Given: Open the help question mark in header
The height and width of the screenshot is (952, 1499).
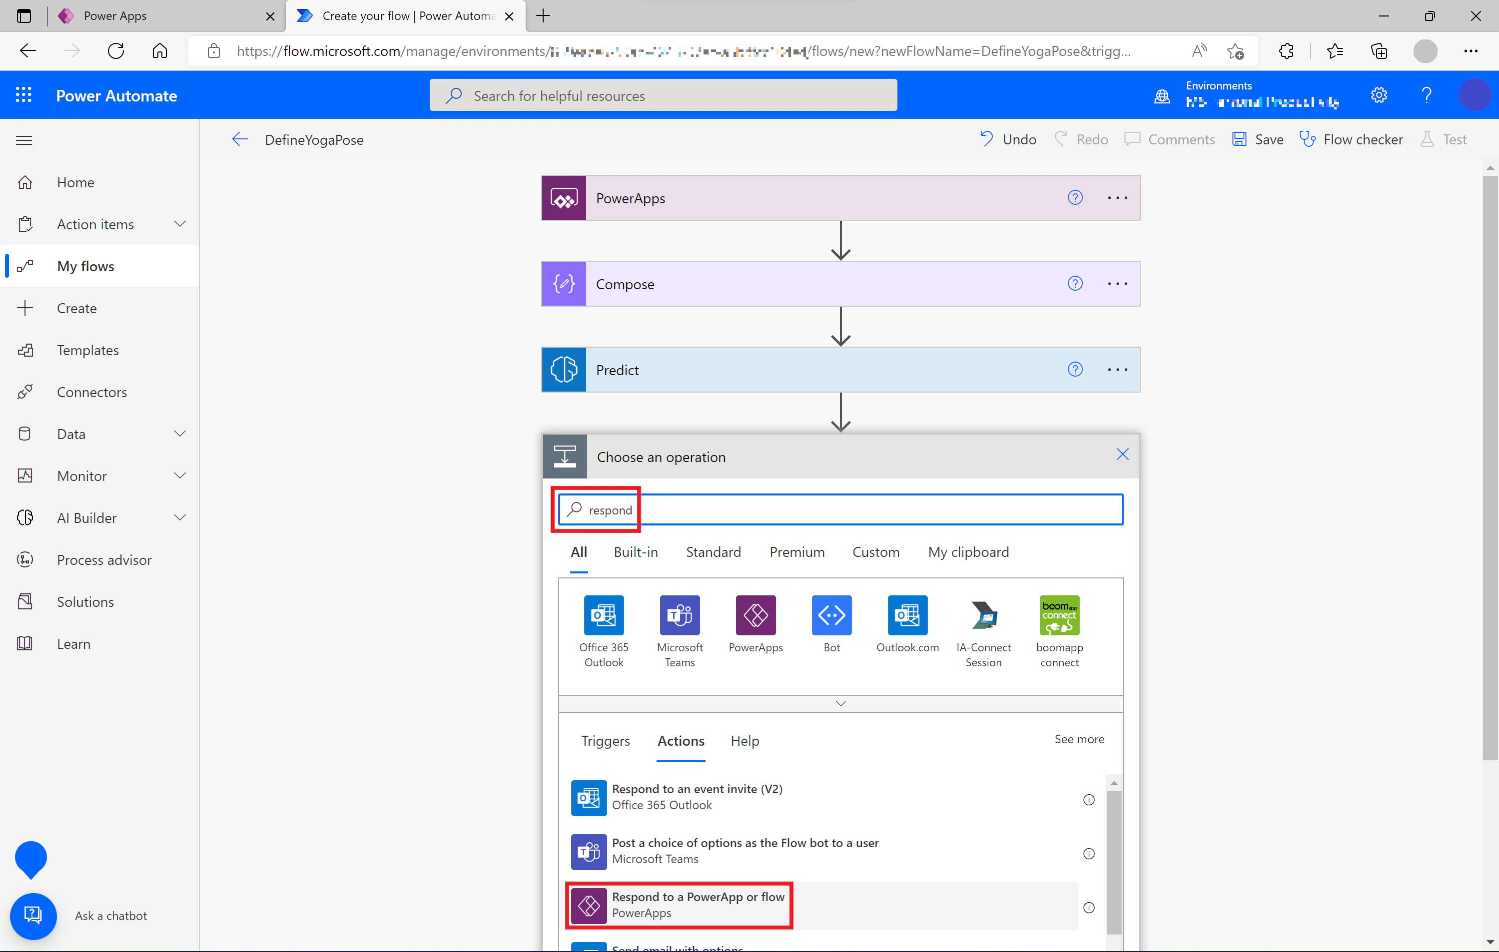Looking at the screenshot, I should coord(1426,95).
